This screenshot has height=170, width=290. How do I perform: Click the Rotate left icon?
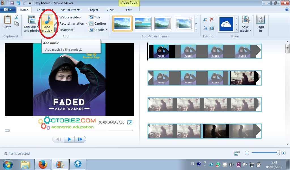(x=205, y=20)
